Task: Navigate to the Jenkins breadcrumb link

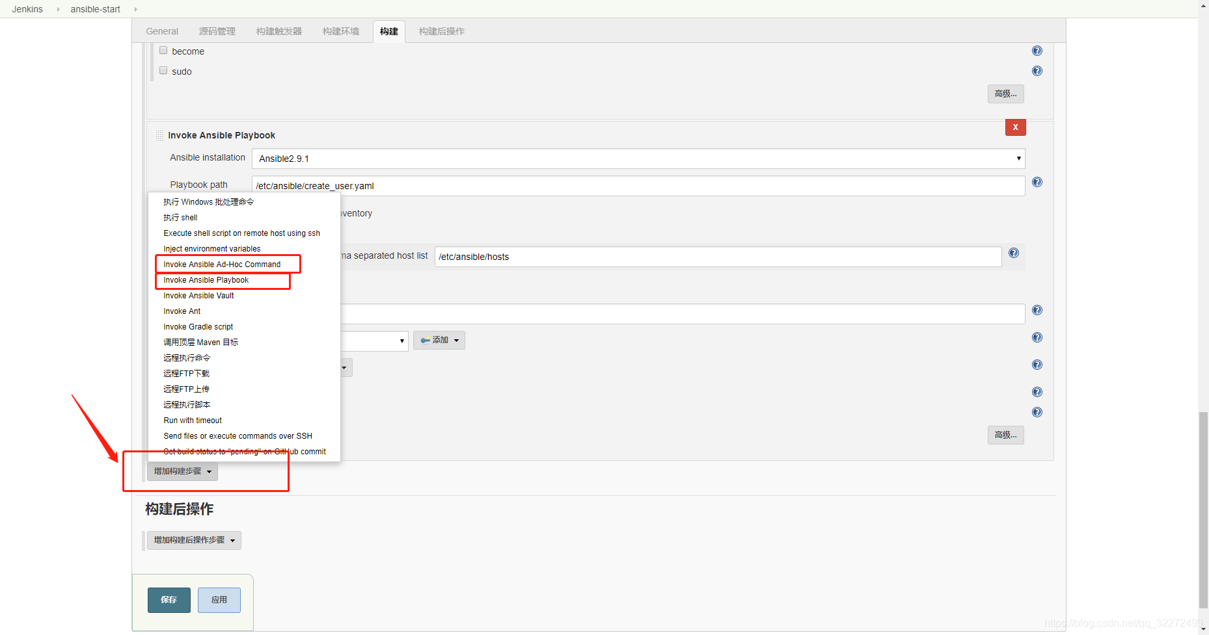Action: coord(27,8)
